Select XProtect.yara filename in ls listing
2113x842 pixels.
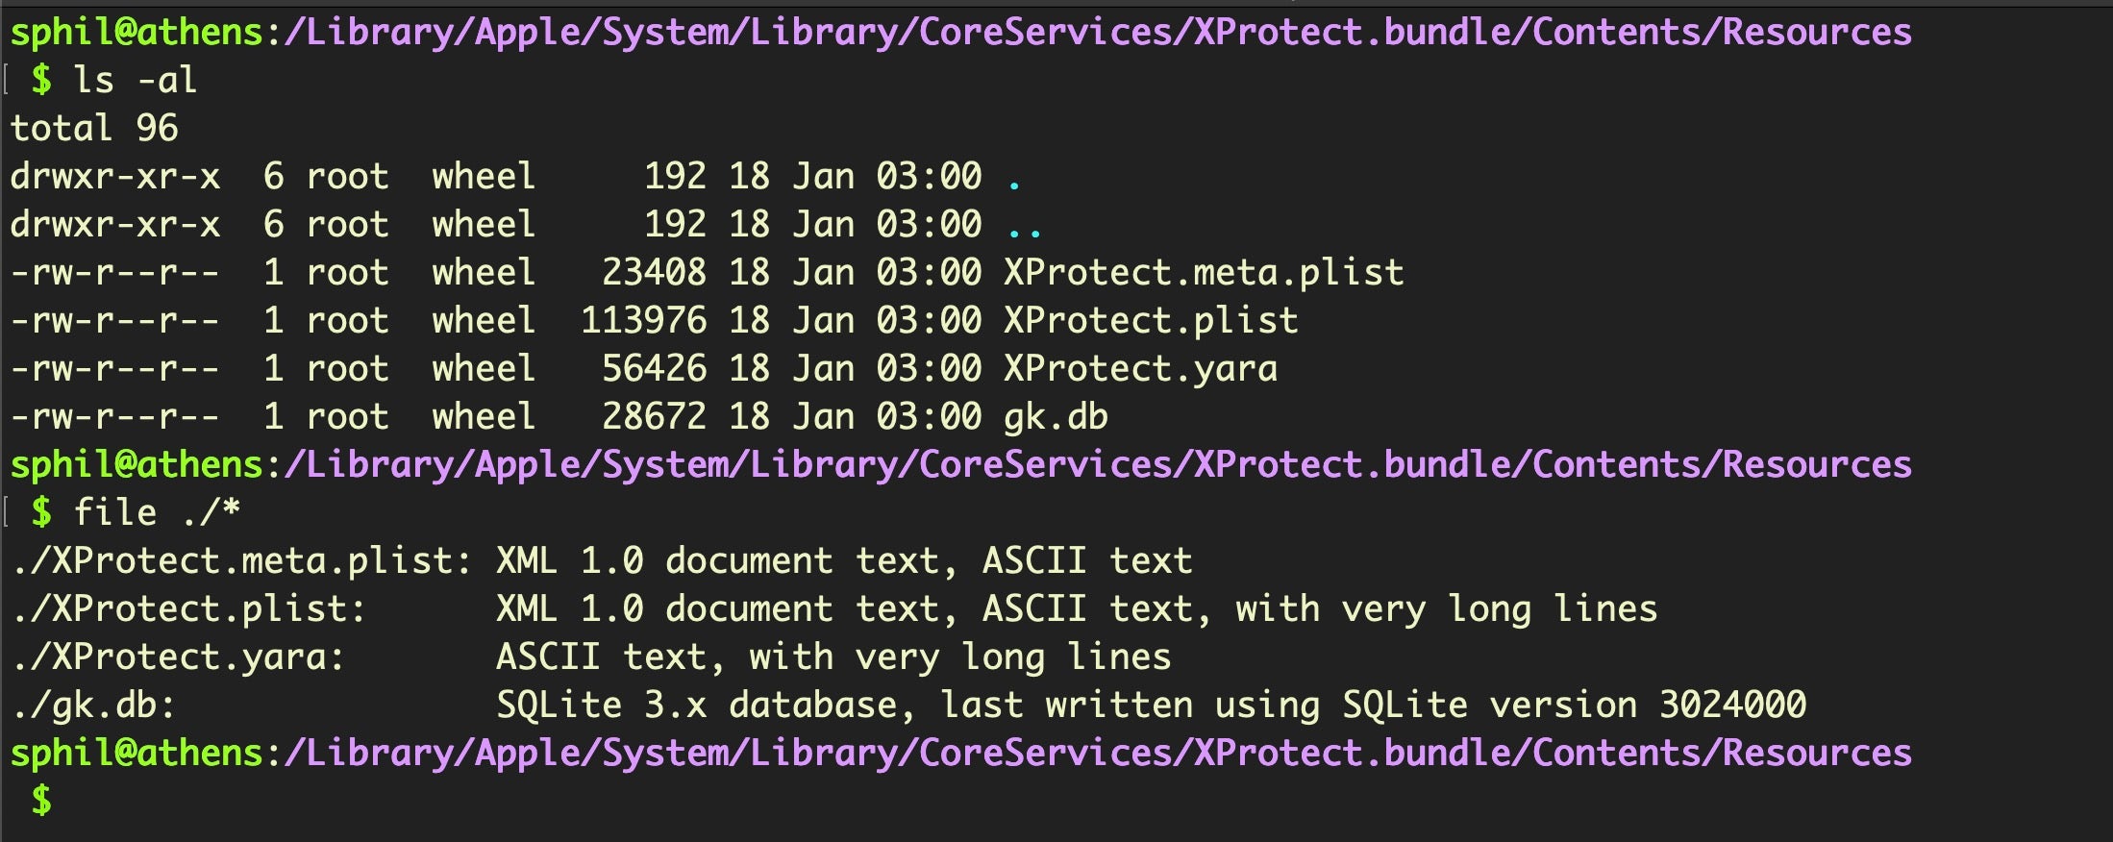[1139, 368]
